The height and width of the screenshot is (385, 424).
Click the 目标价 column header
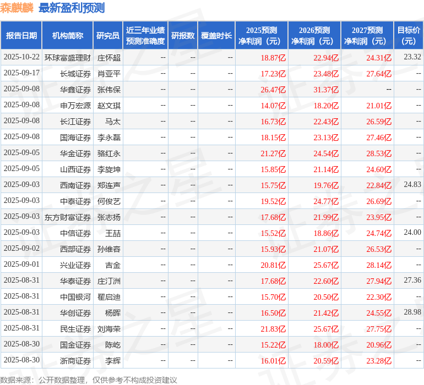click(409, 36)
